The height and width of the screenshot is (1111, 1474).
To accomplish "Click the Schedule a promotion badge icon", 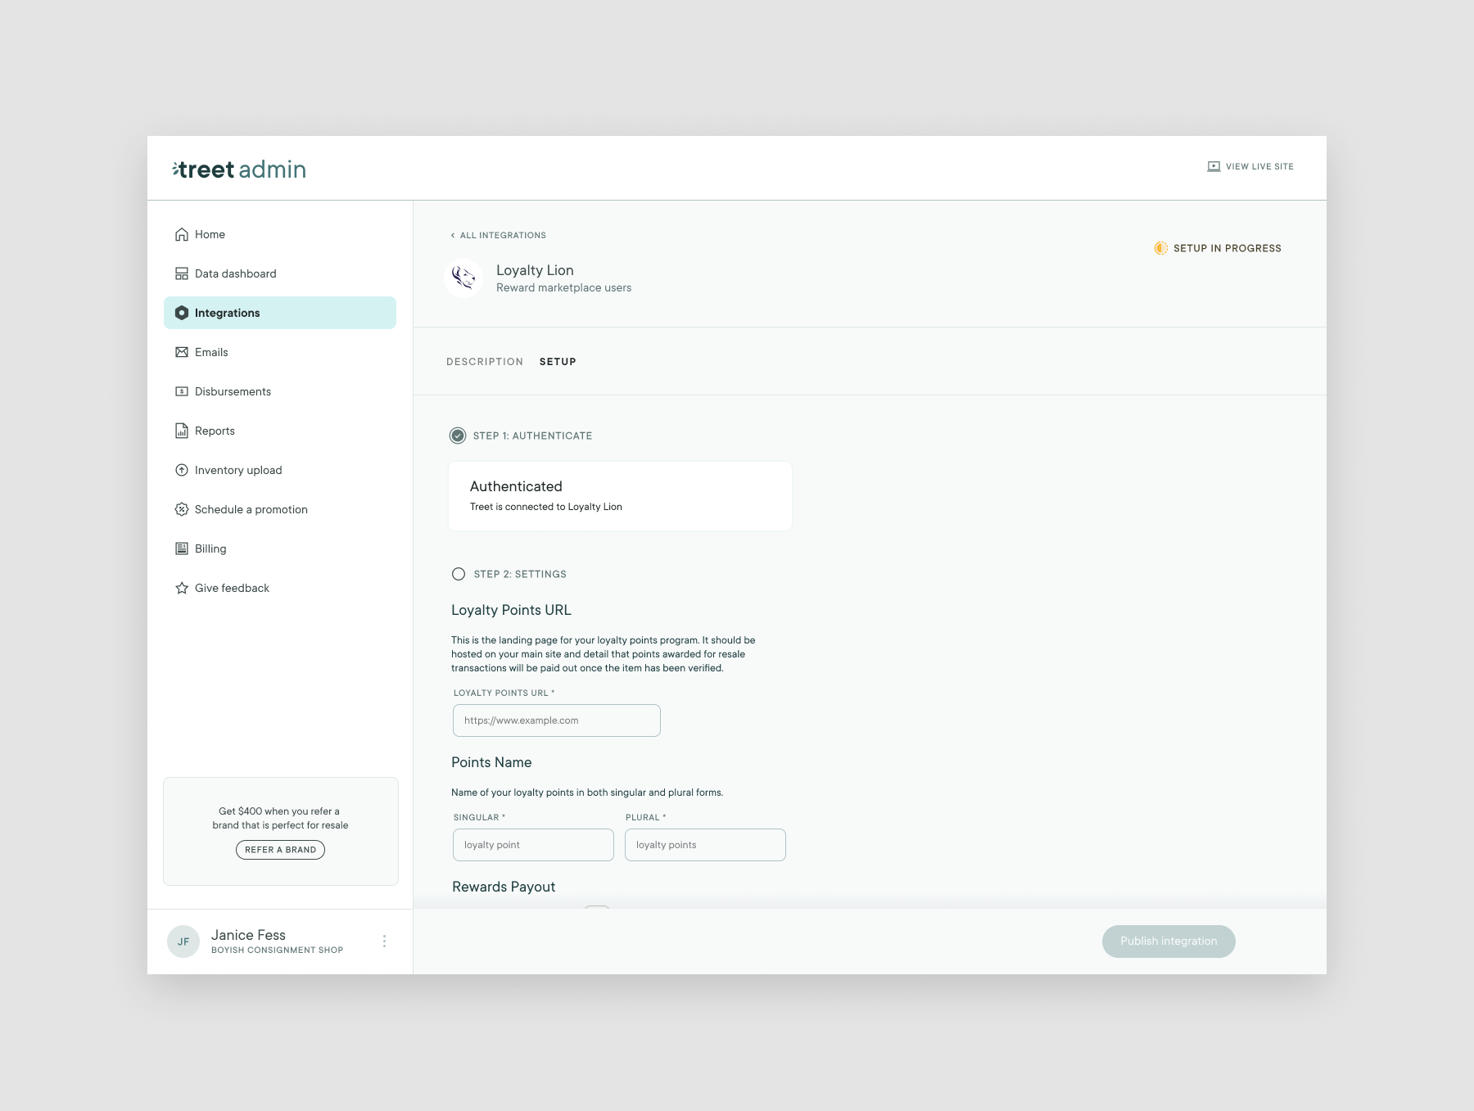I will [x=182, y=509].
